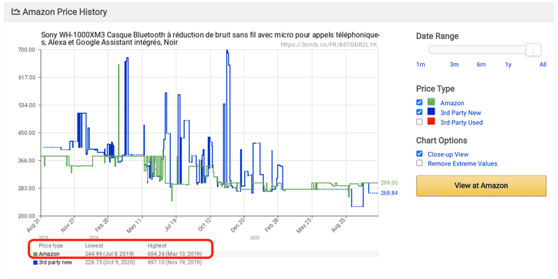Click the Amazon legend row green square
The width and height of the screenshot is (558, 279).
[36, 254]
